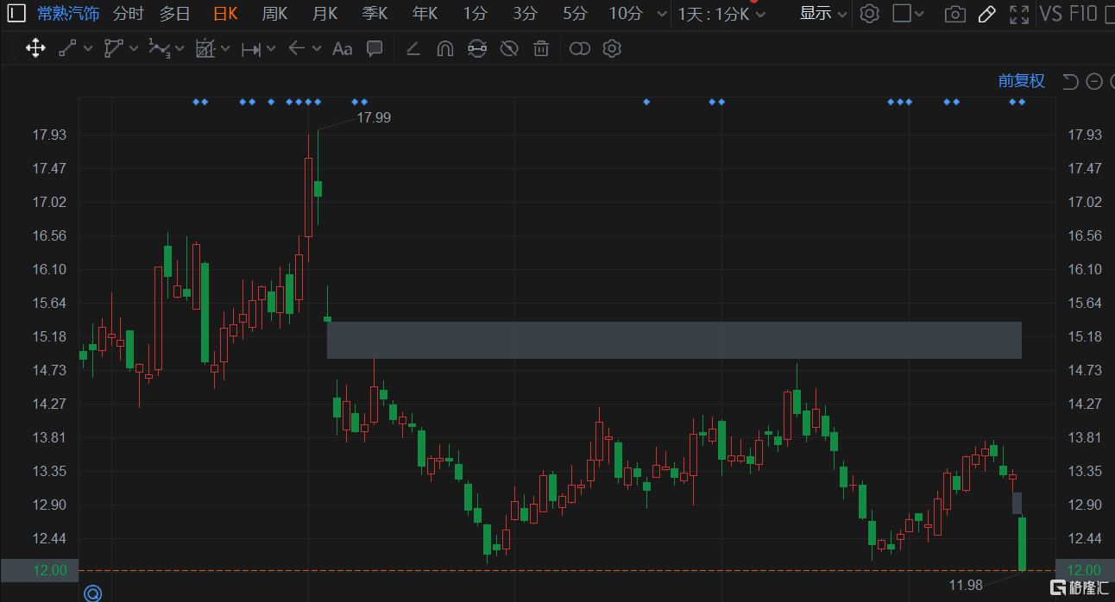Expand the range tool options arrow
Viewport: 1115px width, 602px height.
pyautogui.click(x=271, y=49)
